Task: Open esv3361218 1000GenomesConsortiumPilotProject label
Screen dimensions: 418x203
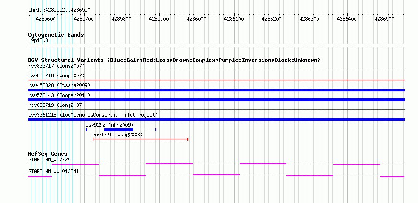Action: point(93,115)
